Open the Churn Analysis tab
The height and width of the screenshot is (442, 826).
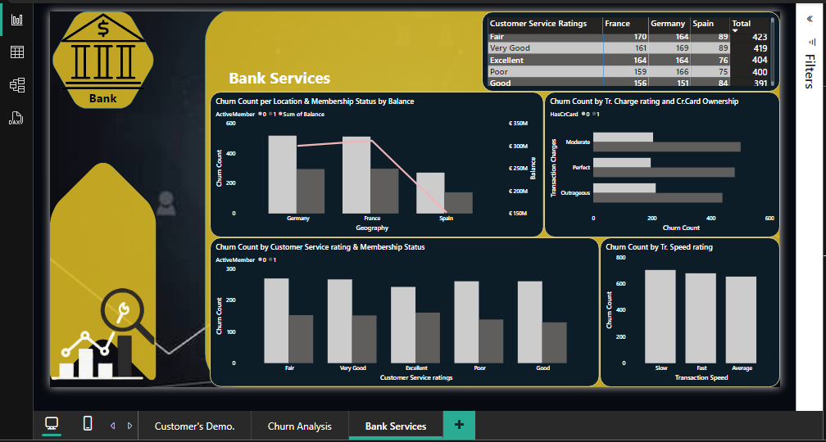(x=300, y=426)
